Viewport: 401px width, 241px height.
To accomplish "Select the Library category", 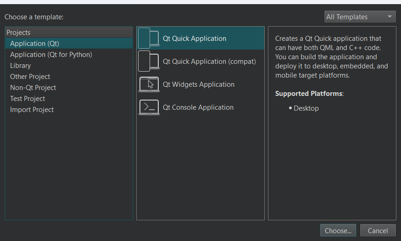I will (68, 66).
